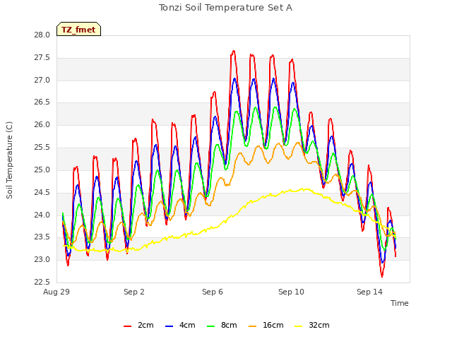The height and width of the screenshot is (339, 452).
Task: Click the 22.5 y-axis tick label
Action: (42, 282)
